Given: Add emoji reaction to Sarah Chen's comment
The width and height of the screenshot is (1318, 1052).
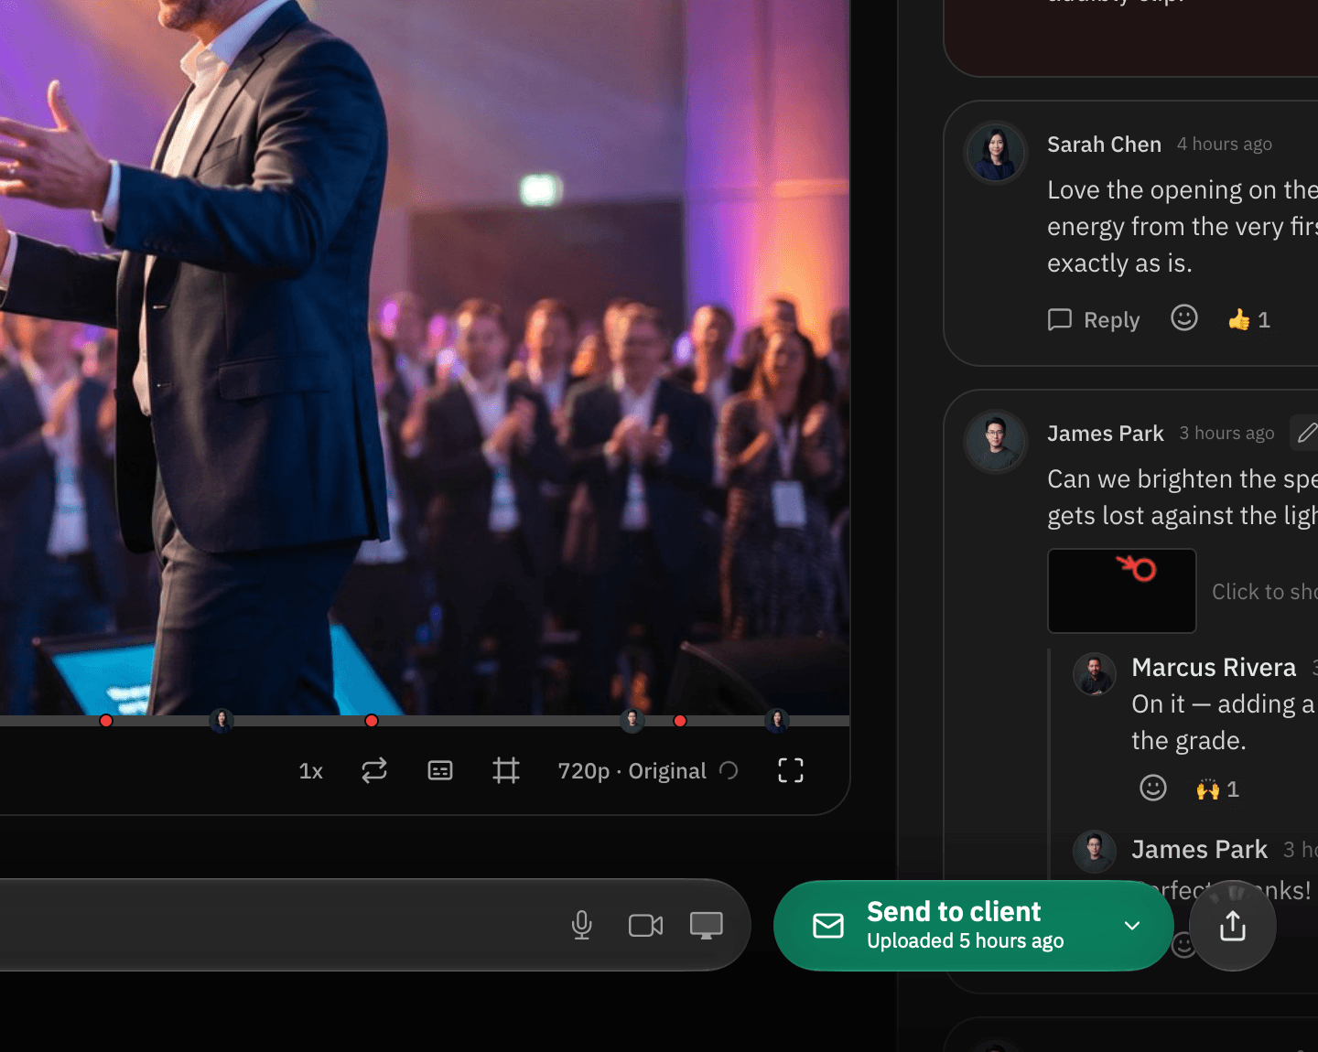Looking at the screenshot, I should (1184, 318).
